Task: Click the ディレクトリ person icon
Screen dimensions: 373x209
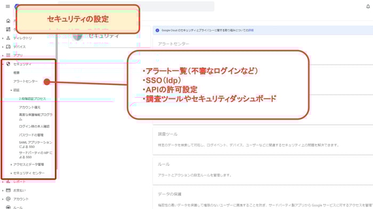Action: click(8, 38)
